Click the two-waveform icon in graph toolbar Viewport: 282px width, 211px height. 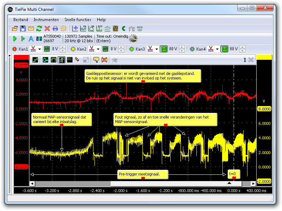(45, 60)
